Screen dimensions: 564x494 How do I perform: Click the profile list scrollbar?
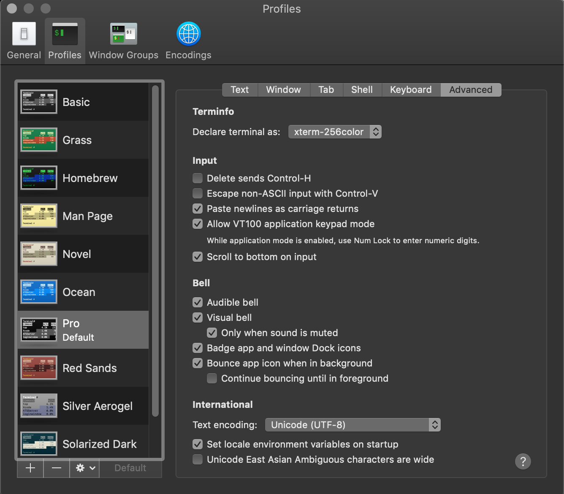coord(155,251)
